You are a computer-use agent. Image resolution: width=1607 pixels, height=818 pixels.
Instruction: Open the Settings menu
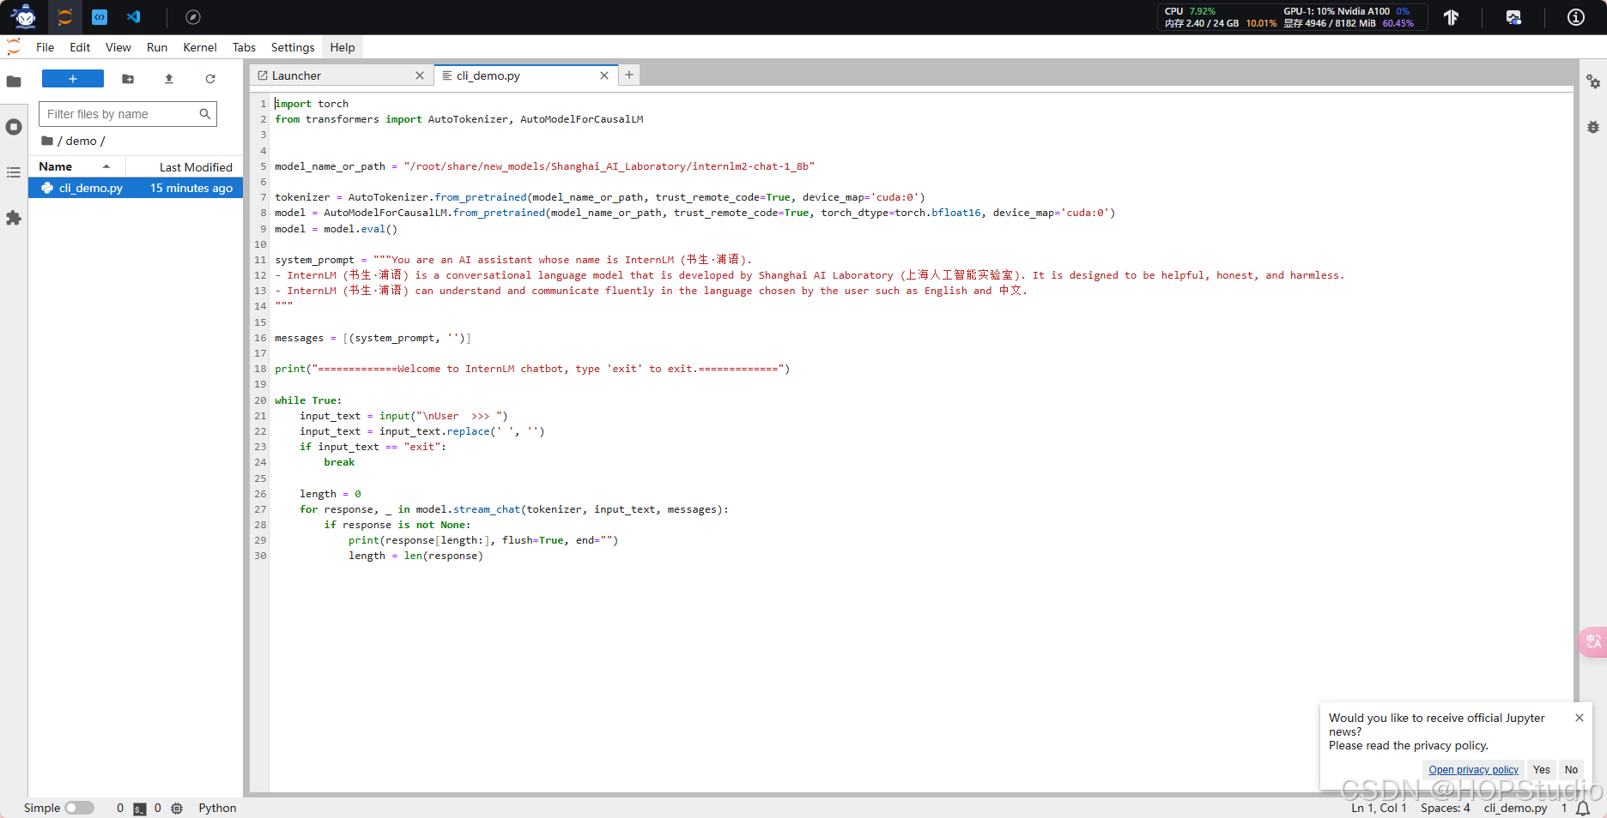click(293, 47)
